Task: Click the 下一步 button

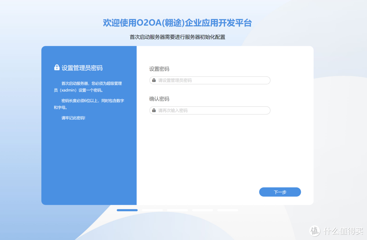Action: pyautogui.click(x=280, y=192)
